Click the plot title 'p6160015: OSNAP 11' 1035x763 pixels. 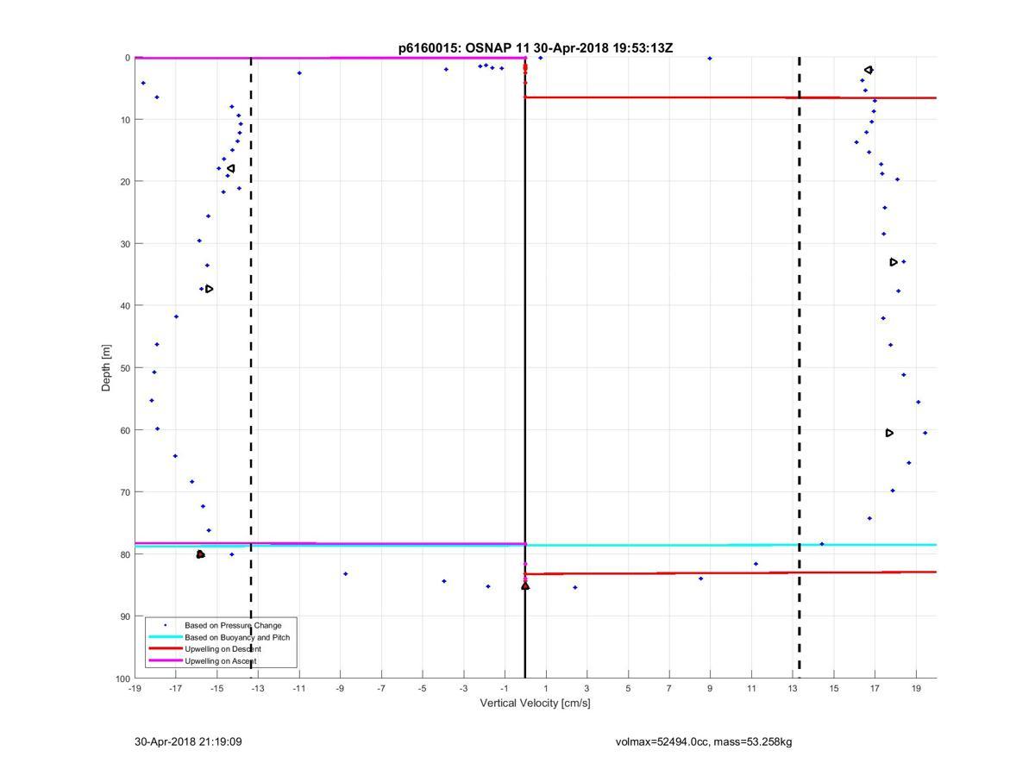(x=465, y=48)
